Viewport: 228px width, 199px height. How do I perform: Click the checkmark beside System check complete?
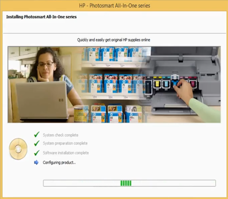(37, 134)
